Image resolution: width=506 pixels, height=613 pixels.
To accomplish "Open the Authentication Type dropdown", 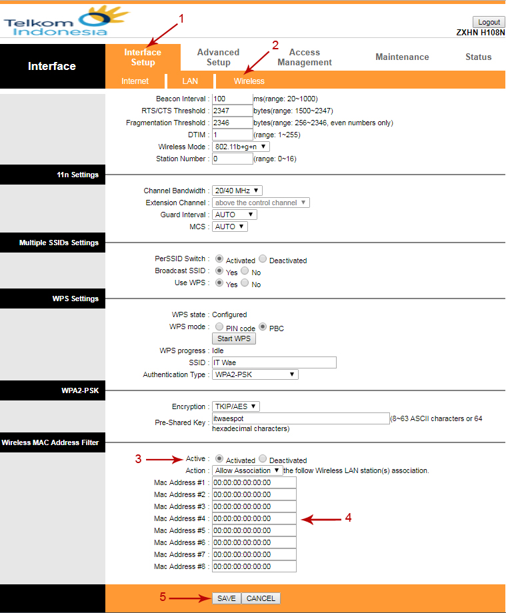I will [x=255, y=374].
